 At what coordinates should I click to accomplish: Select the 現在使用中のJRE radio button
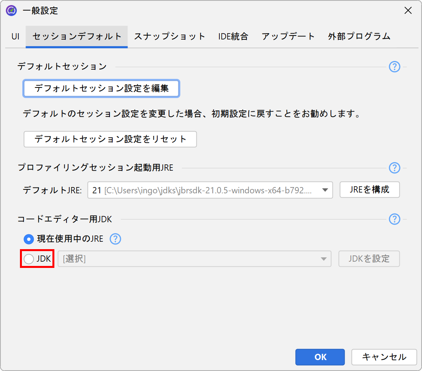29,239
